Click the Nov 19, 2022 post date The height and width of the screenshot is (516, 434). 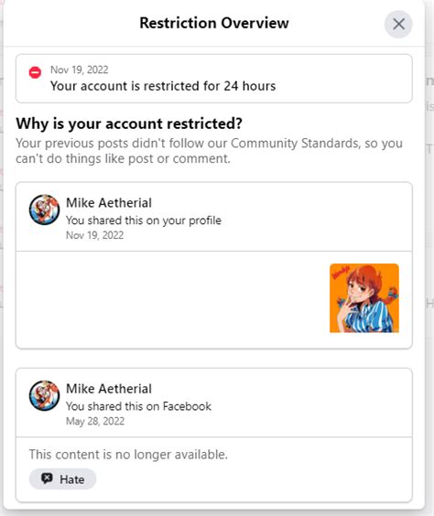pos(95,235)
